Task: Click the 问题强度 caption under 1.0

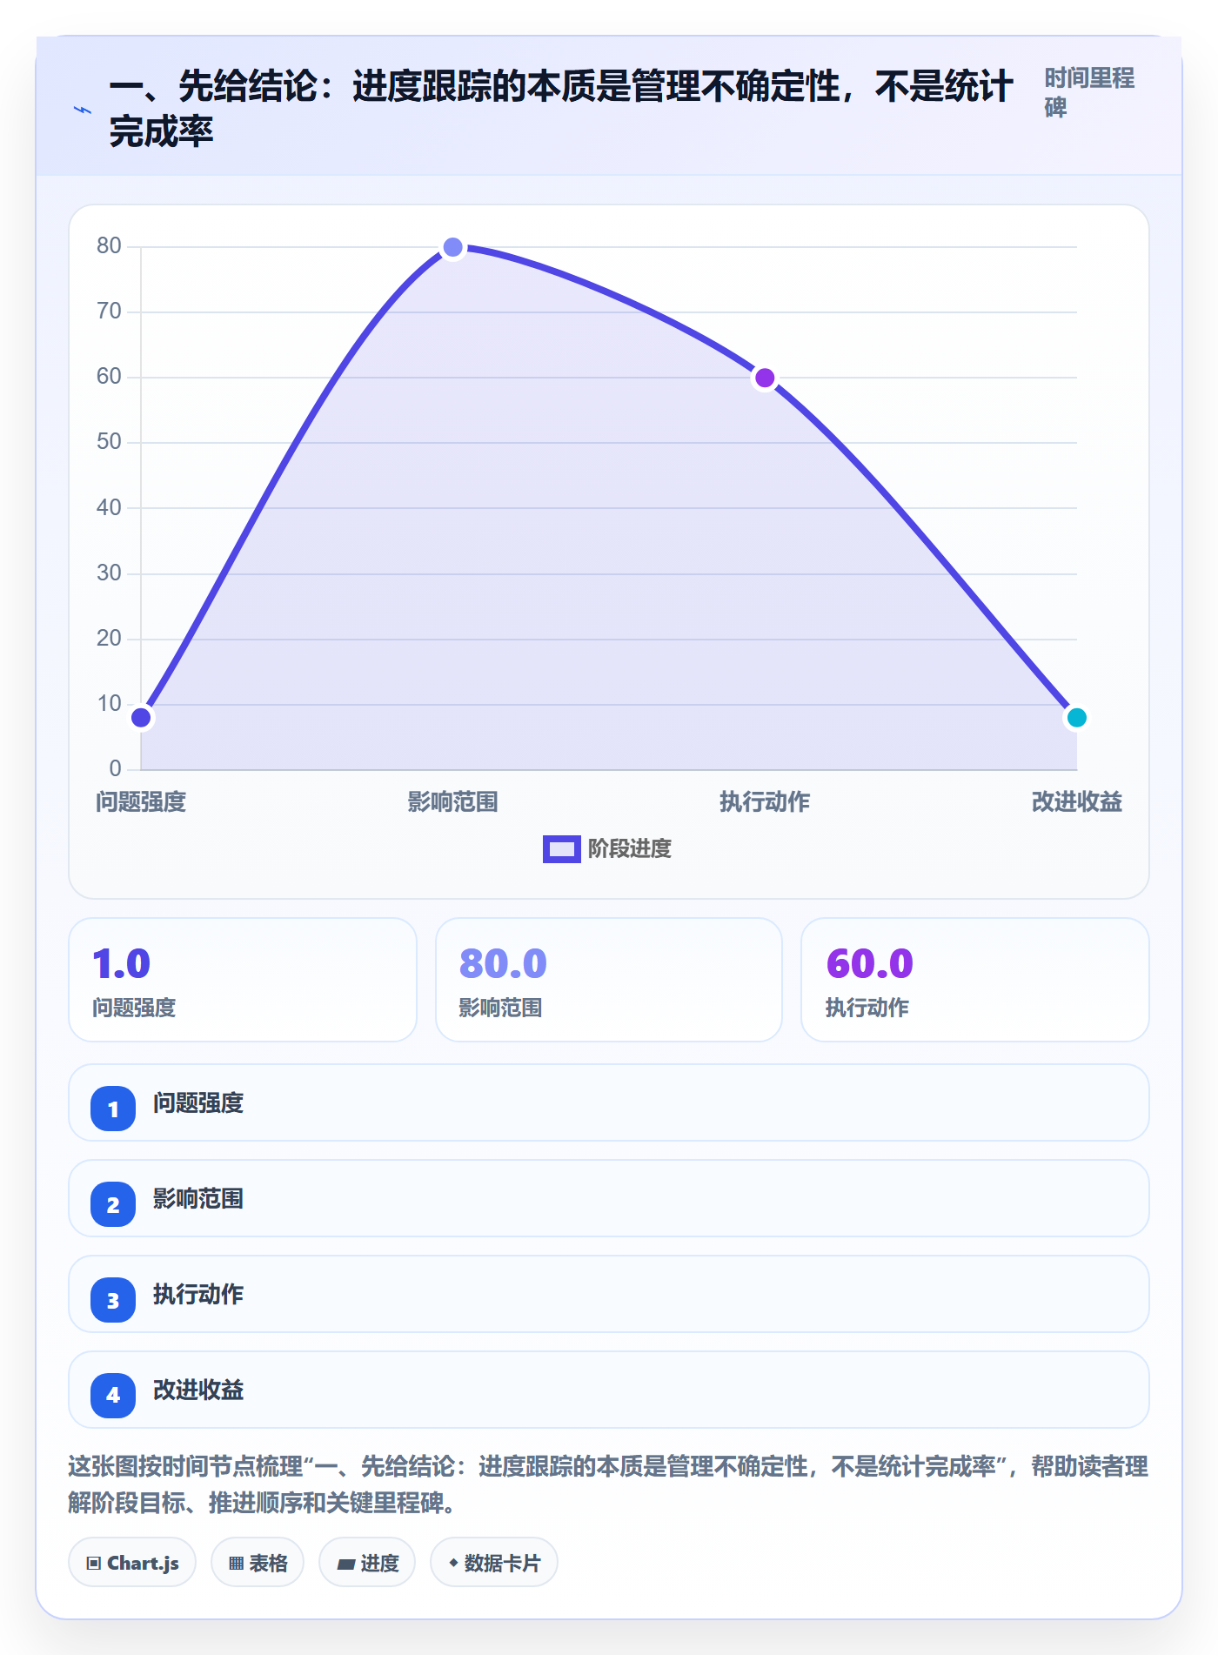Action: [134, 1008]
